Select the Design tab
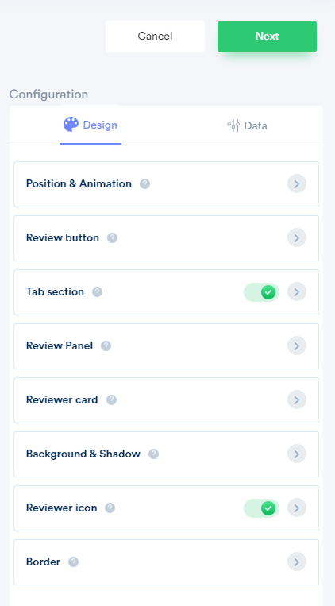Viewport: 335px width, 606px height. [x=90, y=125]
